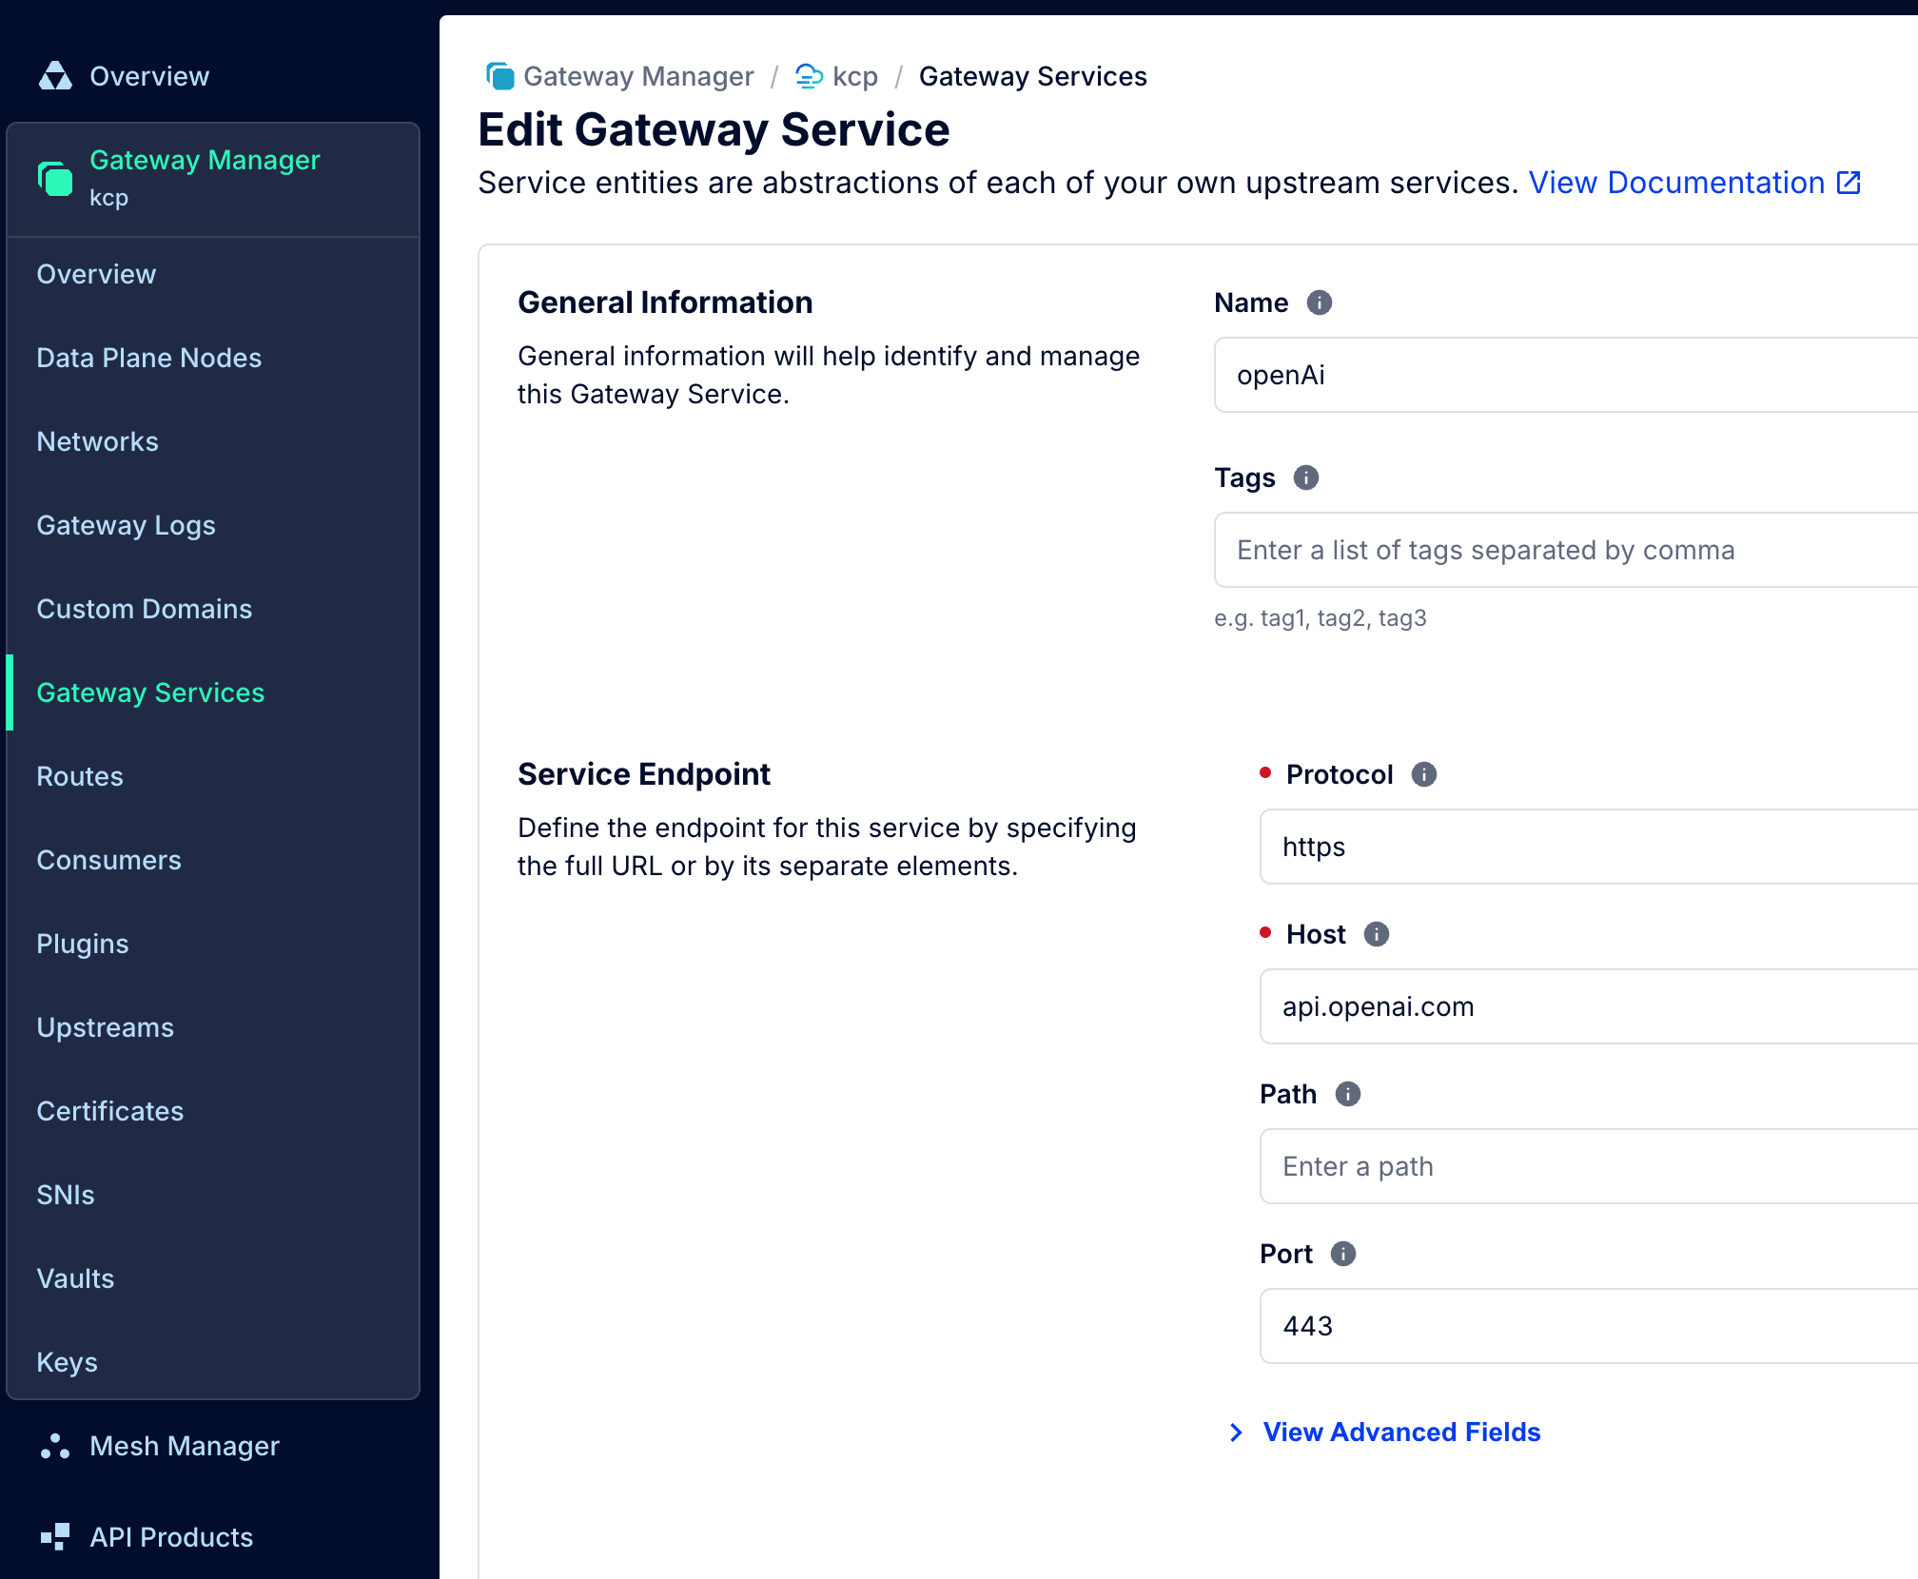Select Consumers from the sidebar
The width and height of the screenshot is (1918, 1579).
(108, 860)
